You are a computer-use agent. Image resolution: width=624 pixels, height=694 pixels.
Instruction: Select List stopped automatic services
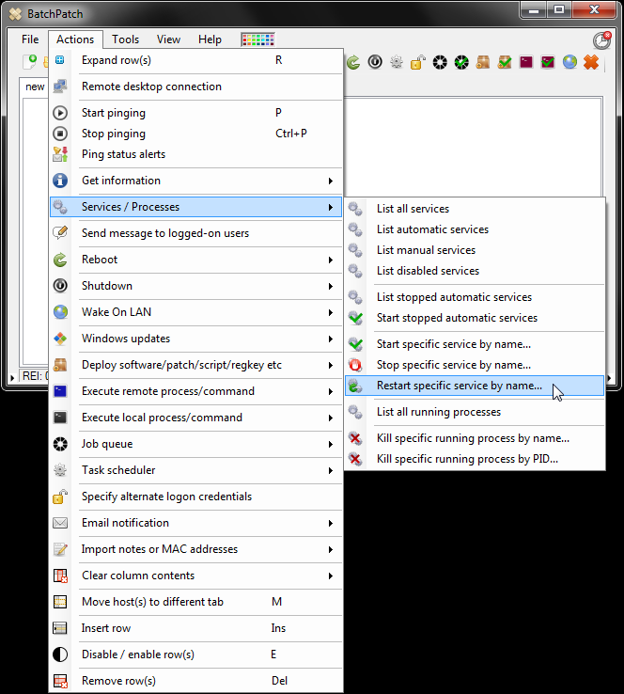[475, 297]
